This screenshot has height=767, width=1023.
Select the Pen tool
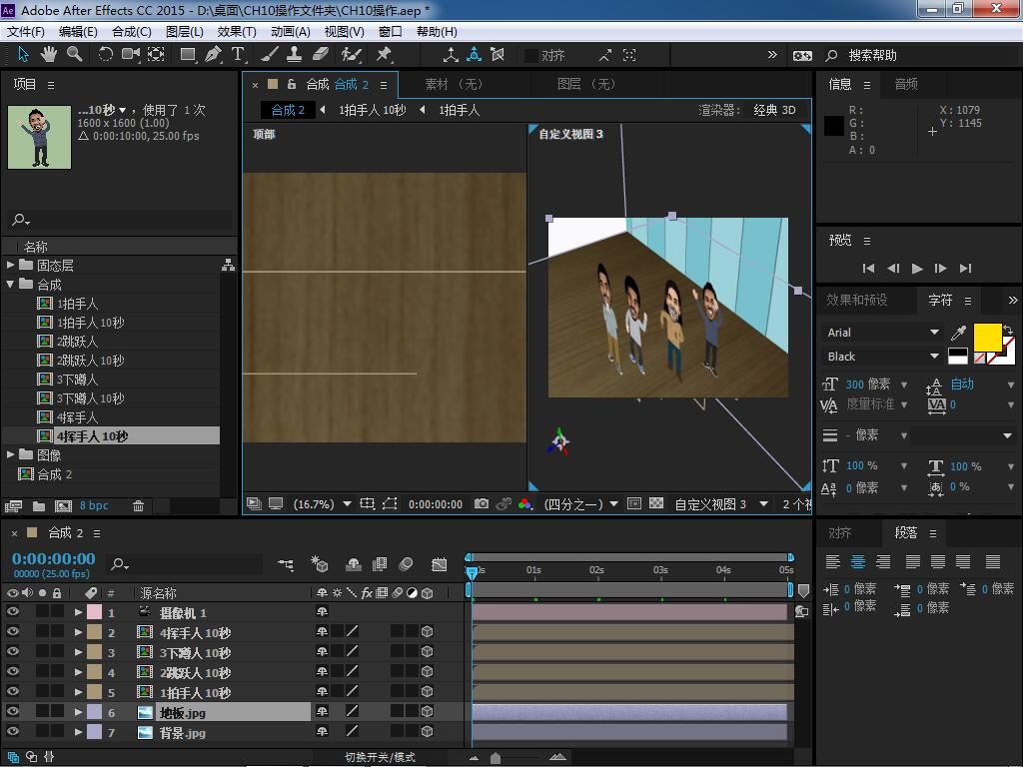click(213, 55)
